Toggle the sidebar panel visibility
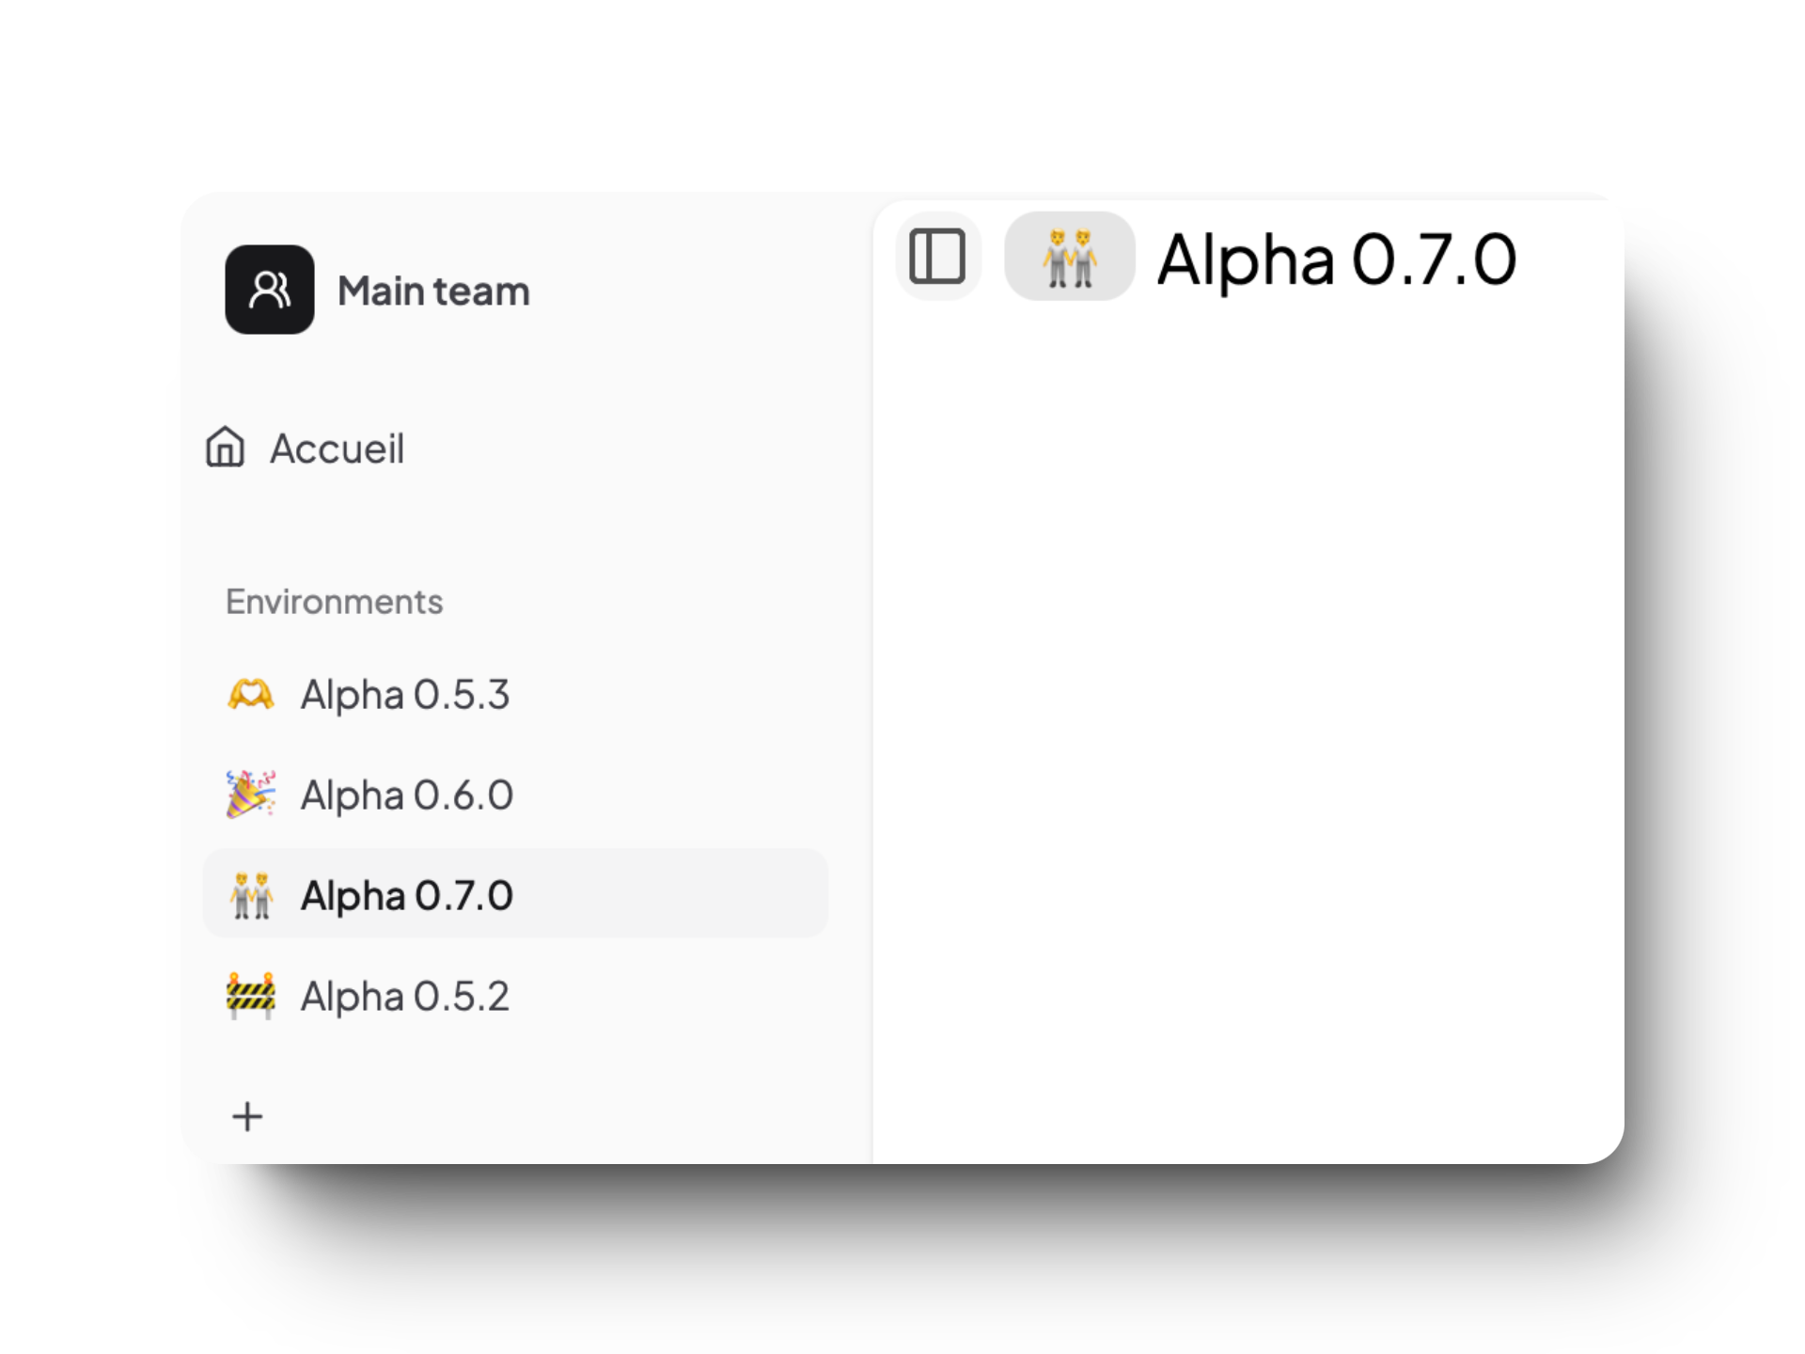This screenshot has width=1805, height=1354. 937,257
